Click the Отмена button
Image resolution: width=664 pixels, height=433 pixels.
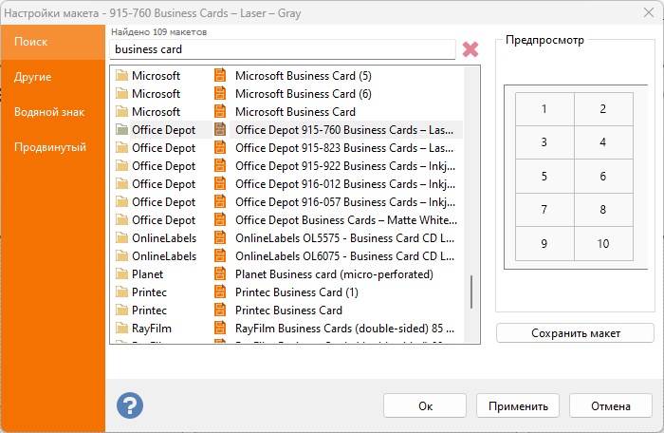tap(611, 405)
